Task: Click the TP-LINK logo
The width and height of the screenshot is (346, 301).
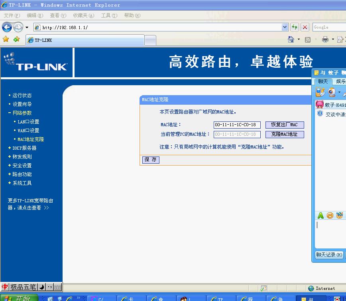Action: pos(35,62)
